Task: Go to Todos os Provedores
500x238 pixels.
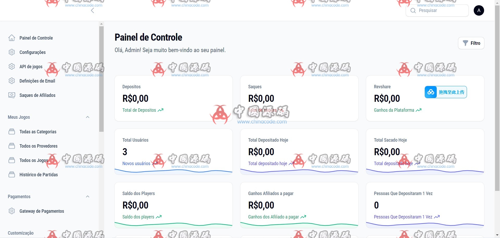Action: 38,146
